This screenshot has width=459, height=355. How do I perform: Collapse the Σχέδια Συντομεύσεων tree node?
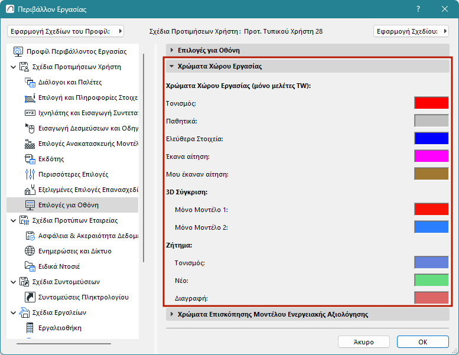(13, 282)
